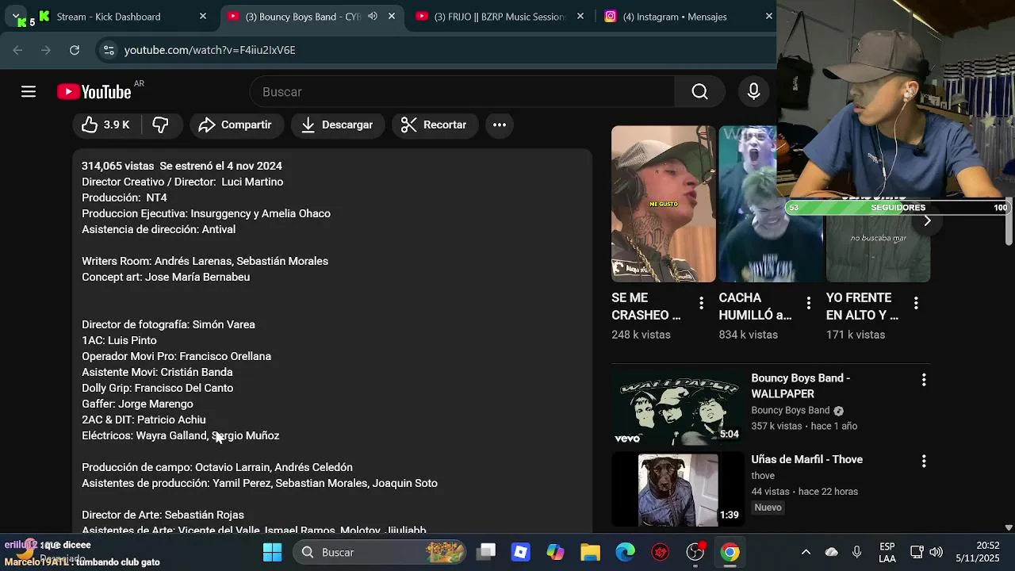Open options for WALLPAPER video
The image size is (1015, 571).
(924, 380)
